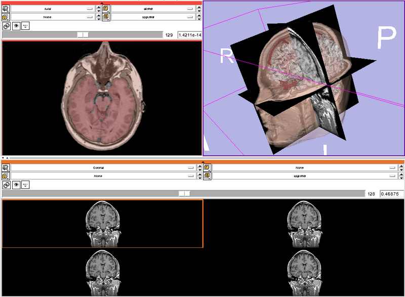
Task: Select the orientation grid icon in the axial panel
Action: (x=5, y=8)
